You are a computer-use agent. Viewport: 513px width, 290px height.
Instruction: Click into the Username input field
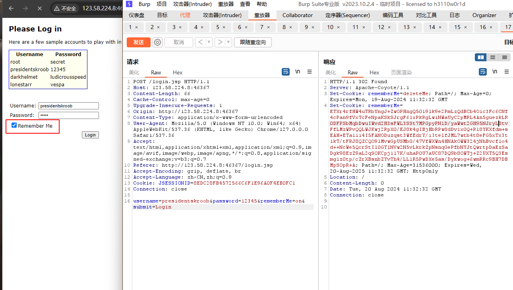click(x=68, y=106)
